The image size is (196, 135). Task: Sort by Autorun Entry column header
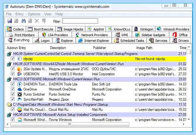point(16,48)
